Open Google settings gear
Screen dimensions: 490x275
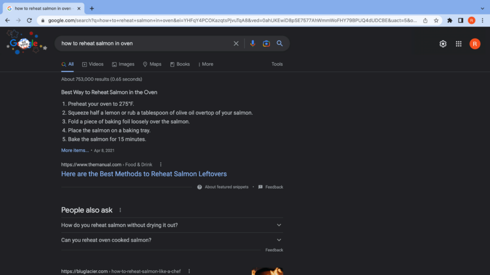point(442,44)
